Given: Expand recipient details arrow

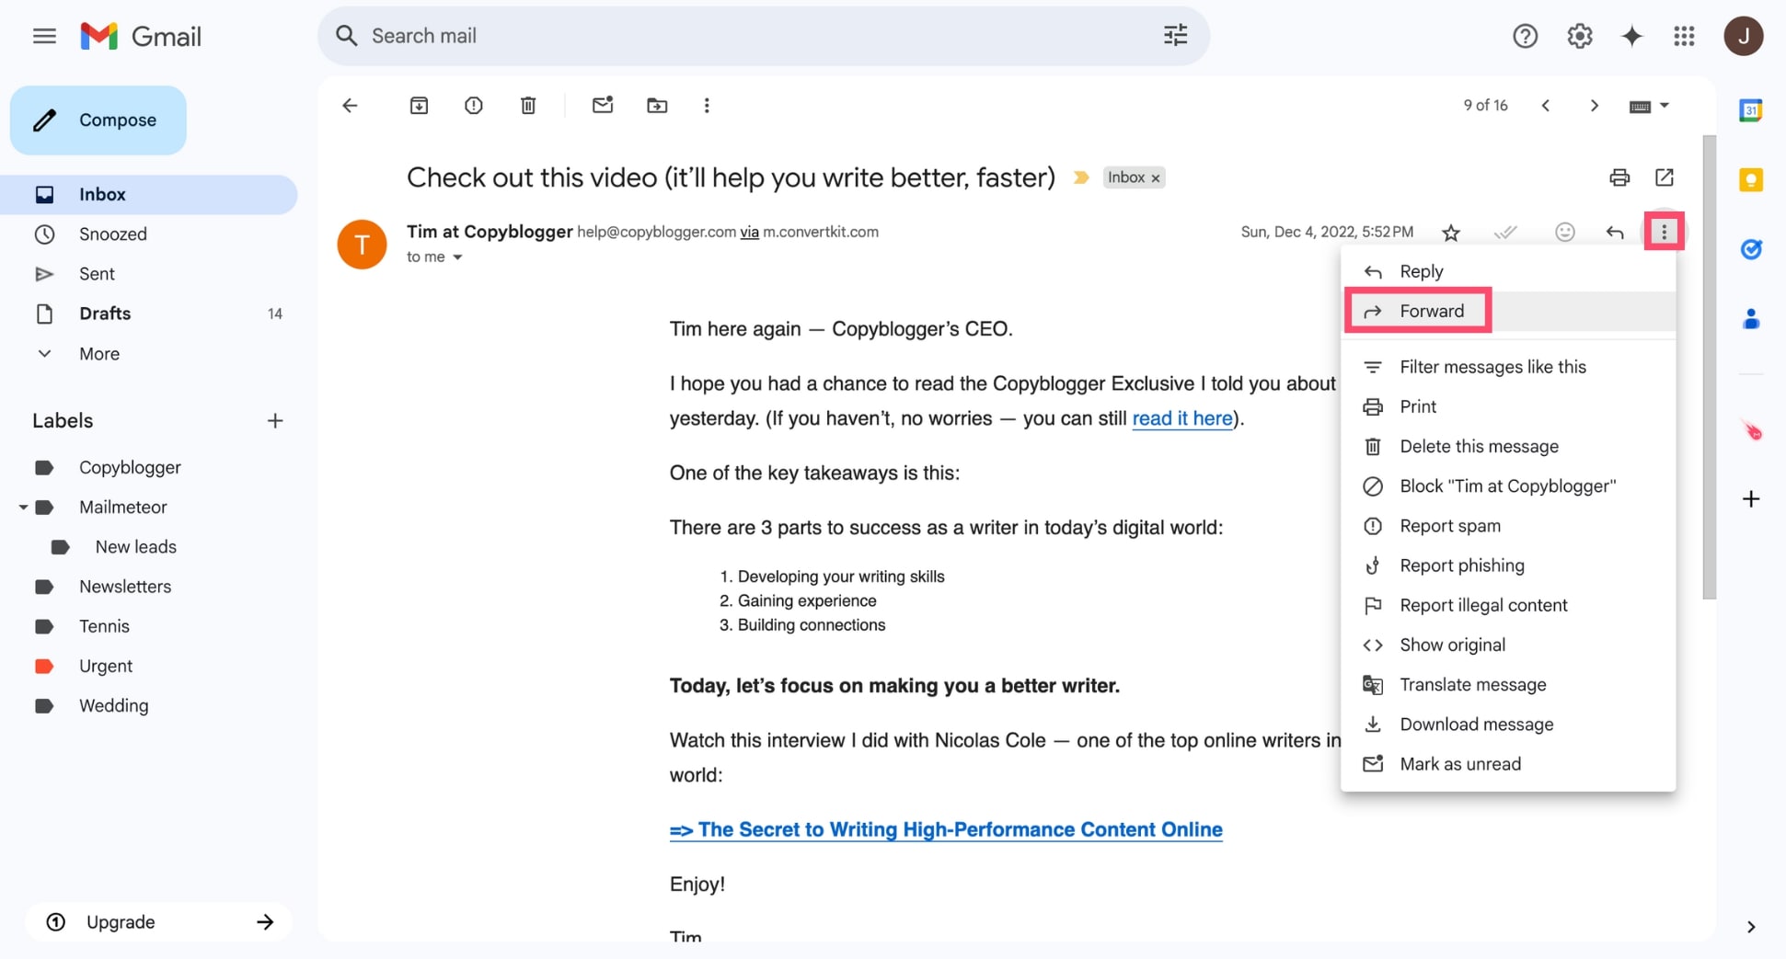Looking at the screenshot, I should pos(457,257).
